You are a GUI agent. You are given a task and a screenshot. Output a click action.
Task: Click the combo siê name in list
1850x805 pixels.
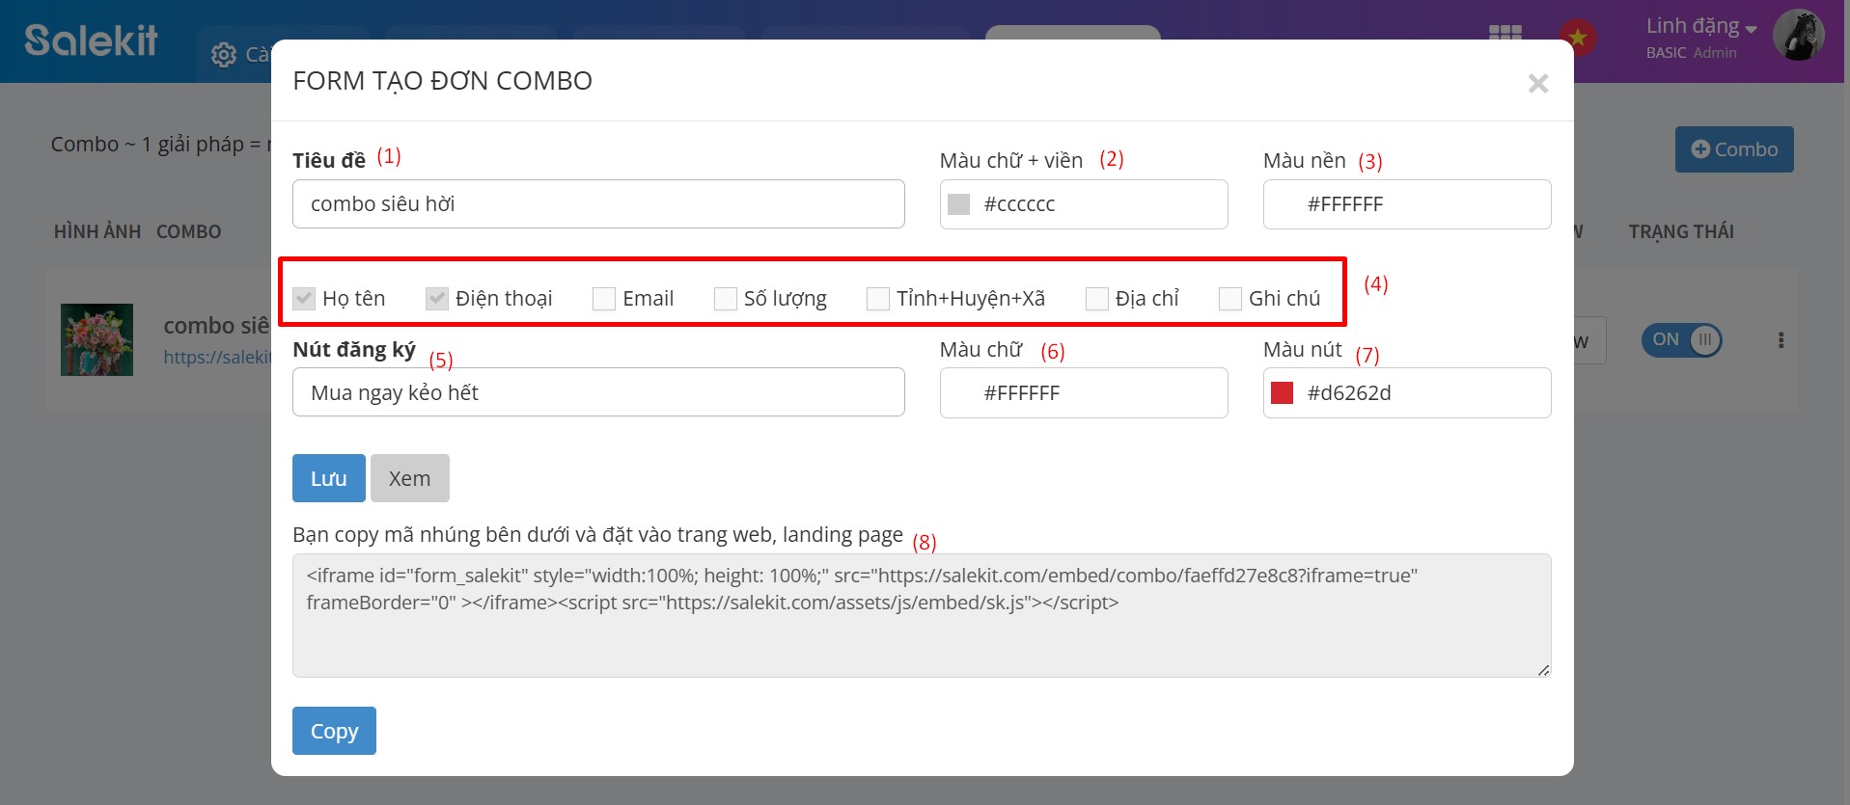click(x=217, y=326)
